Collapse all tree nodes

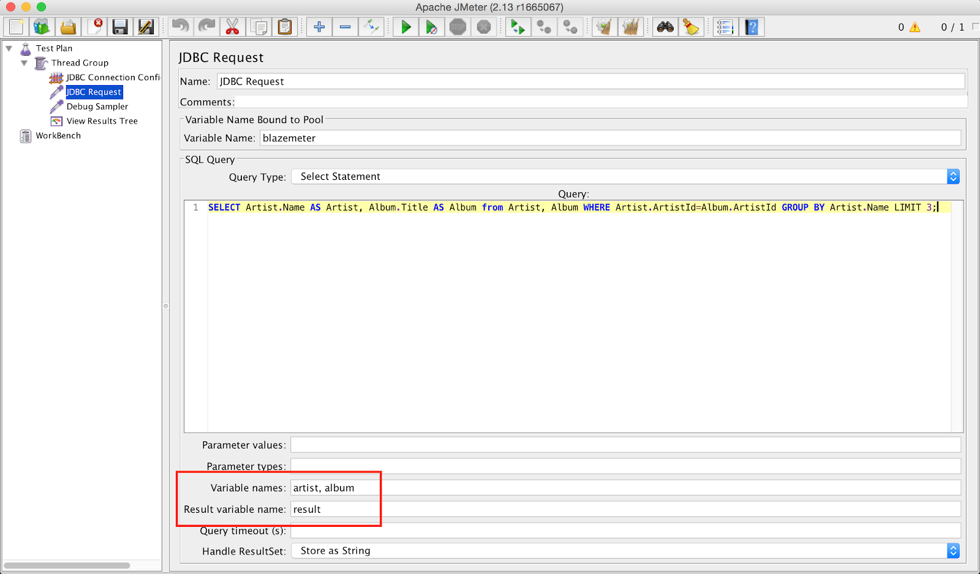pyautogui.click(x=345, y=27)
